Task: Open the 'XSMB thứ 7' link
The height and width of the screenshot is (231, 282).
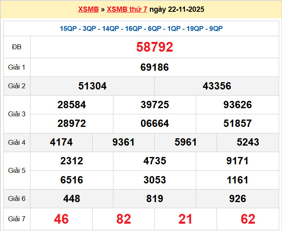Action: click(x=127, y=9)
